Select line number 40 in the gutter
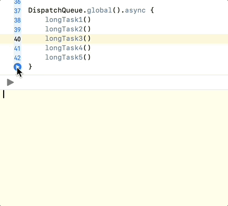Screen dimensions: 228x206 point(17,39)
